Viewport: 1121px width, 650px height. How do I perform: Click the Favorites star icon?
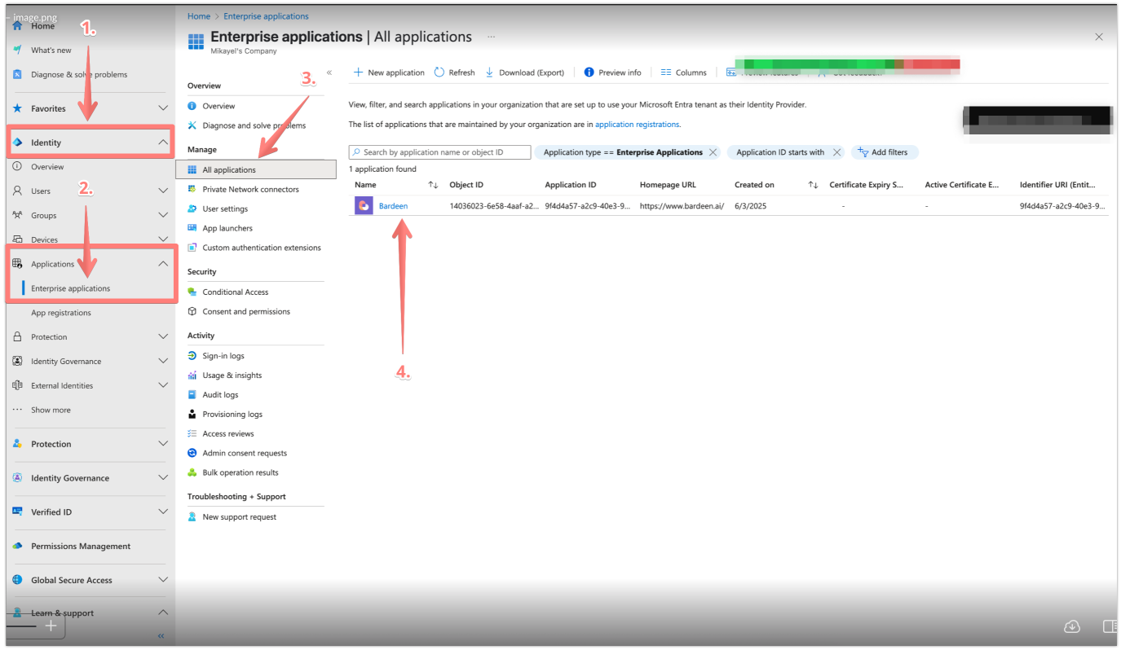[x=17, y=108]
